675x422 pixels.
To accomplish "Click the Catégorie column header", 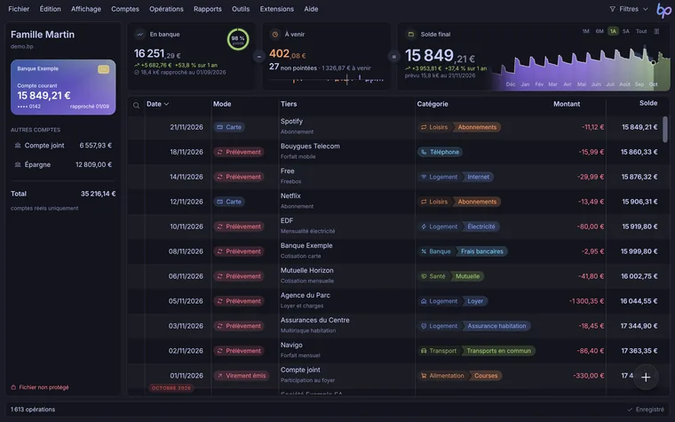I will [433, 104].
